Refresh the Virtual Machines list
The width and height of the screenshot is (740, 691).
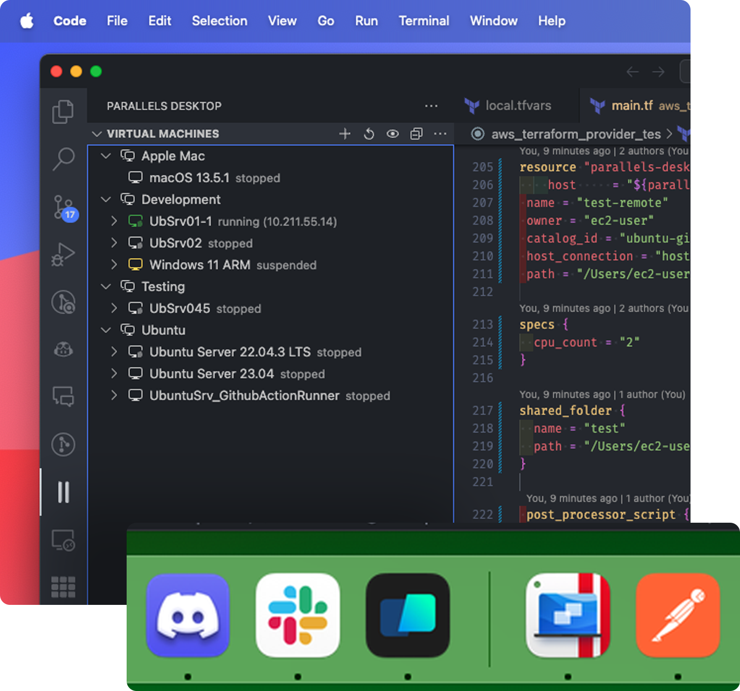coord(369,134)
